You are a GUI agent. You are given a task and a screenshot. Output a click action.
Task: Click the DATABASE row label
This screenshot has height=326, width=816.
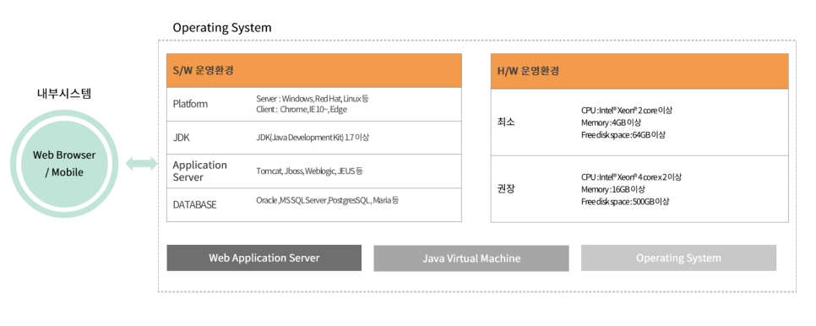[194, 205]
